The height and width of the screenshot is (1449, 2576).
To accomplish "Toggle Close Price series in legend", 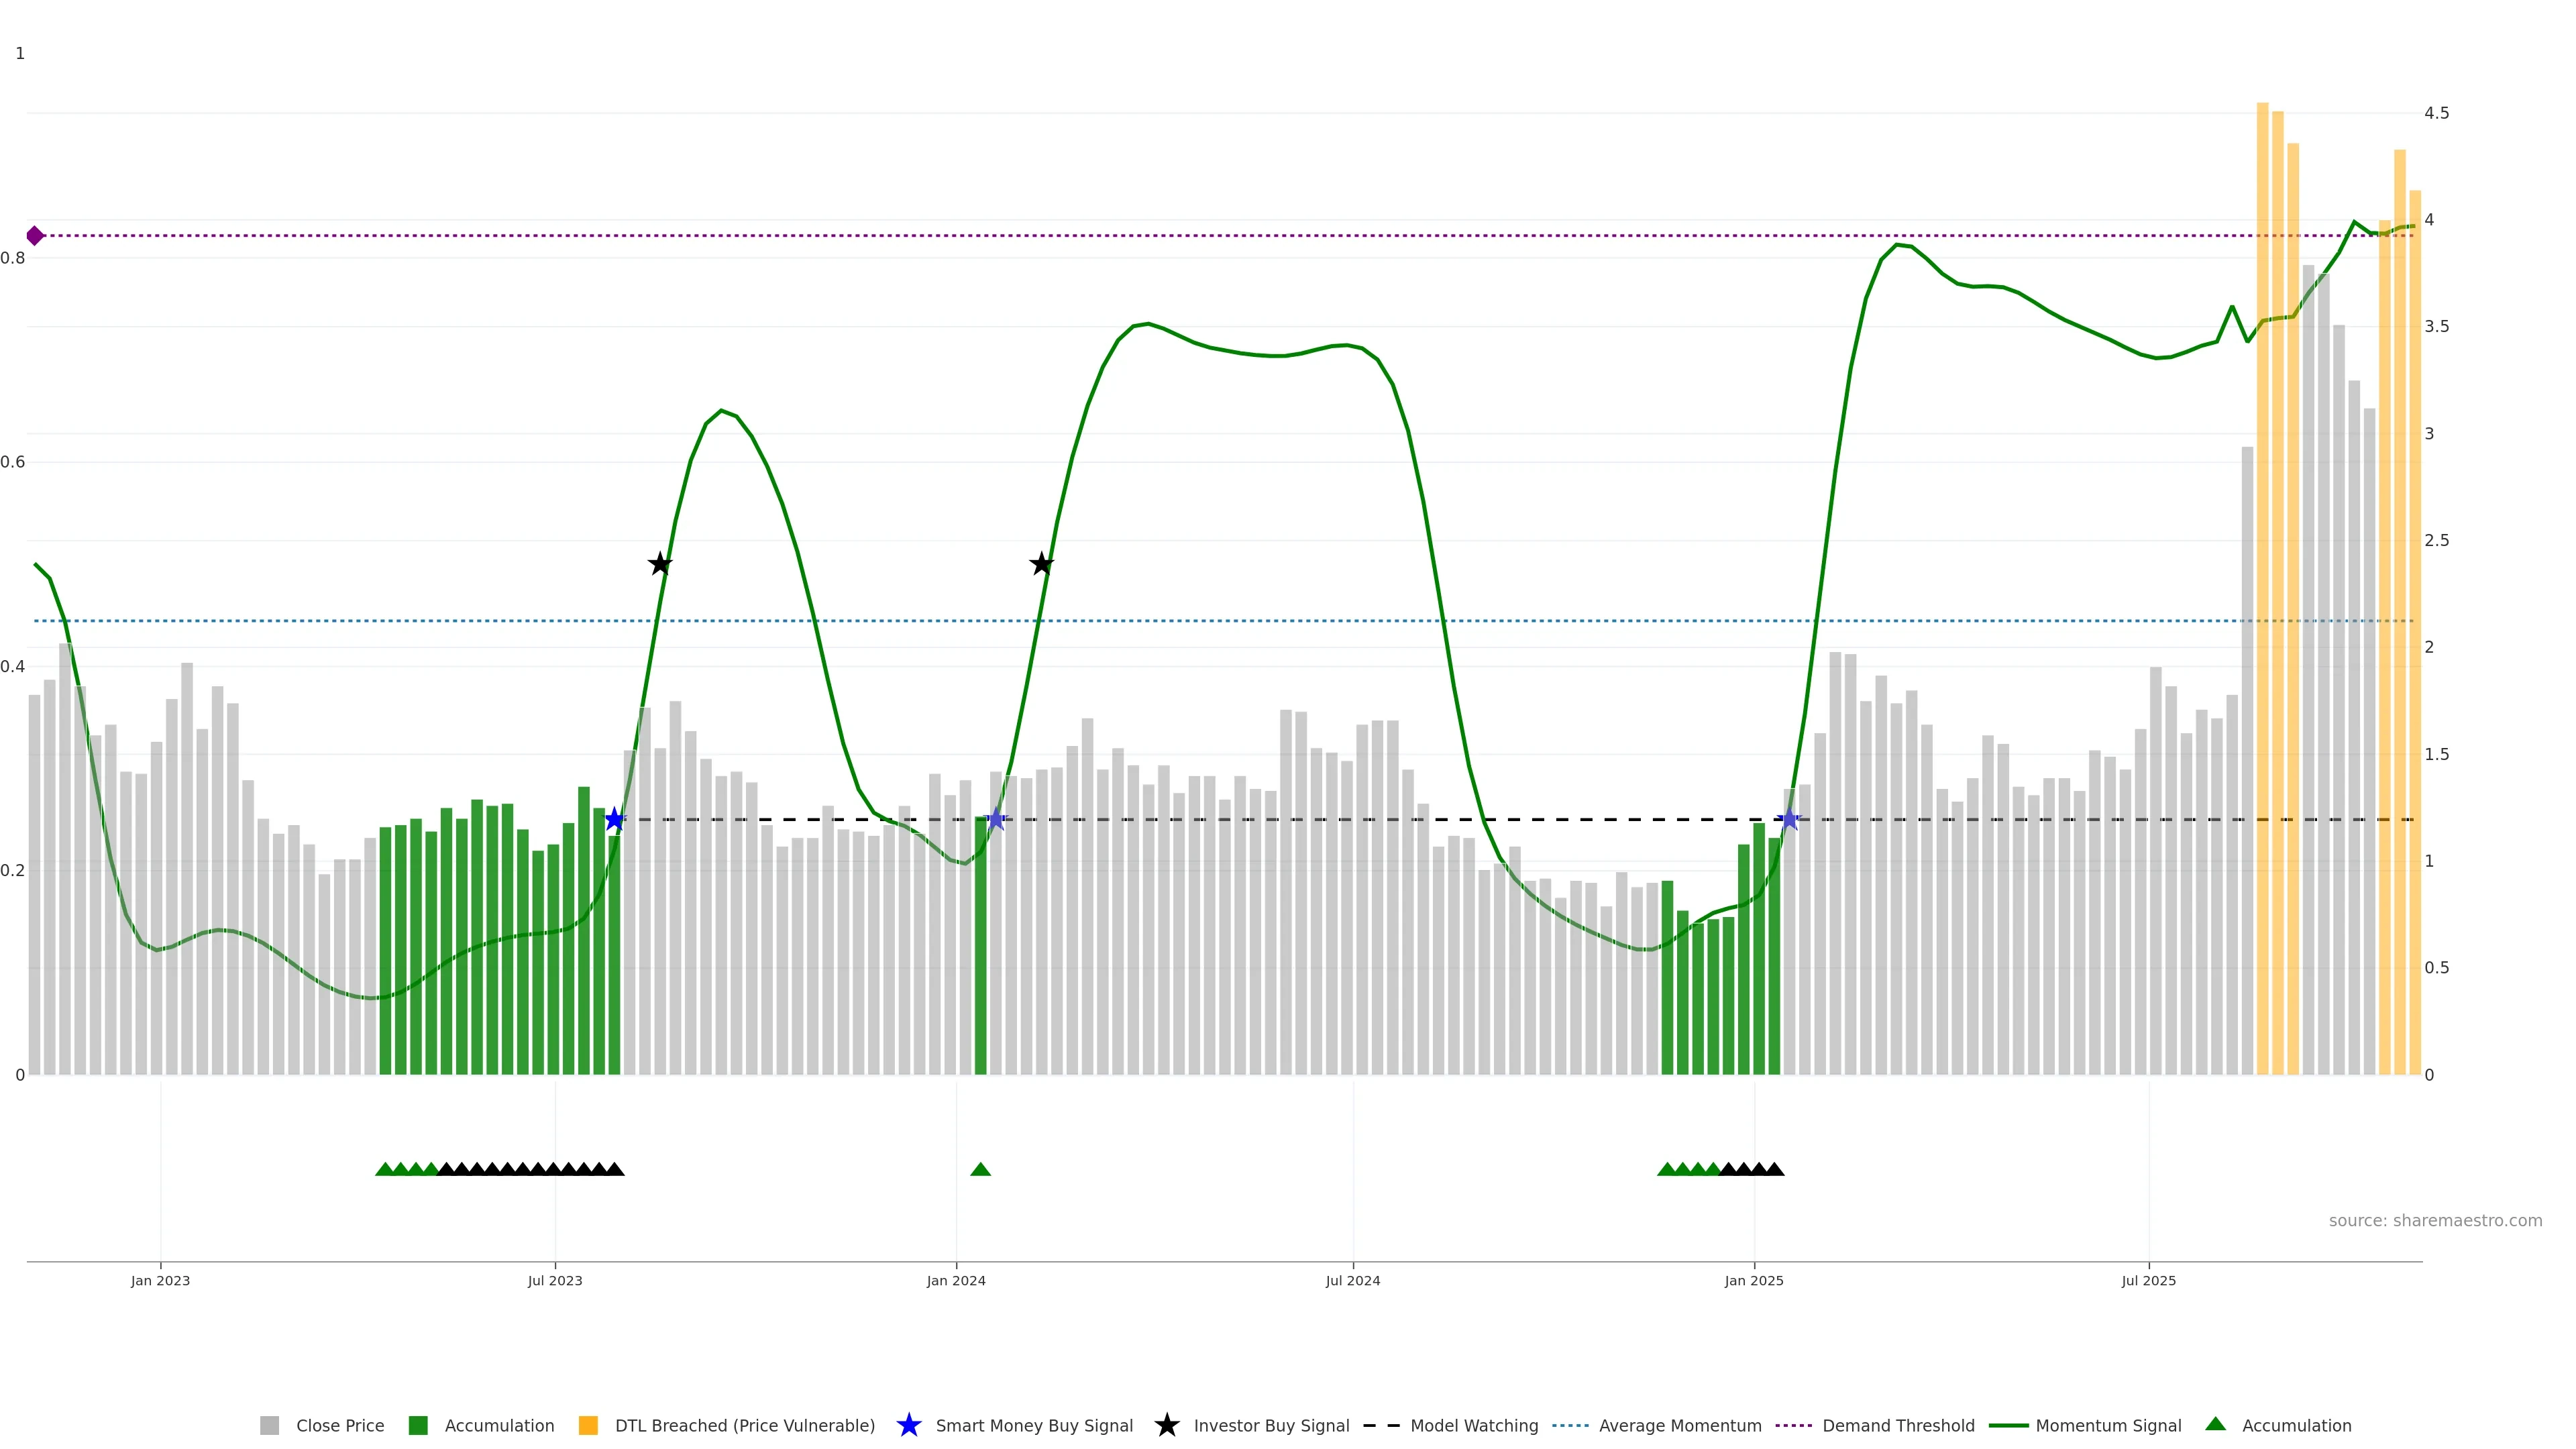I will pyautogui.click(x=339, y=1425).
